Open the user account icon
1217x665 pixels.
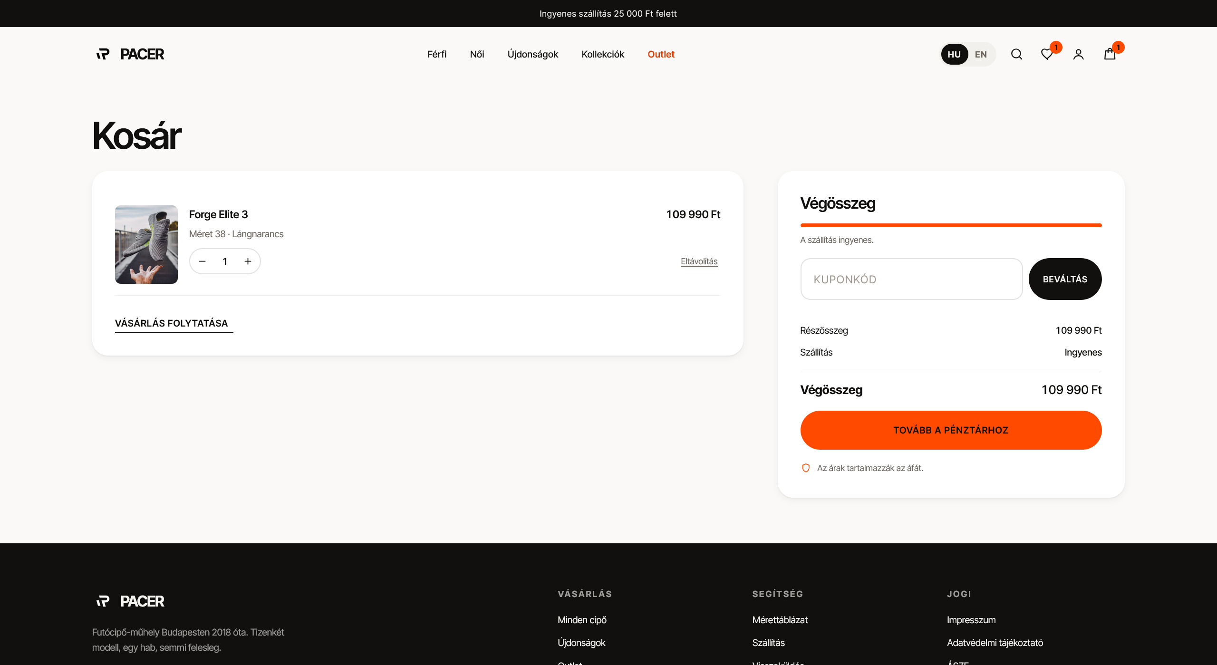pyautogui.click(x=1078, y=54)
